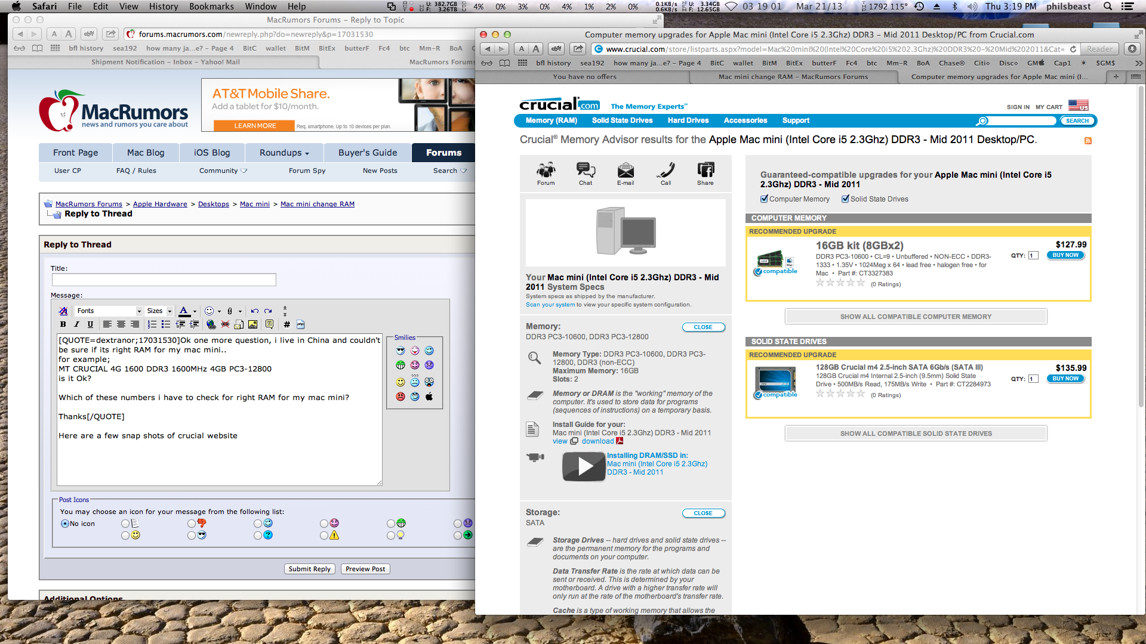1146x644 pixels.
Task: Uncheck the Solid State Drives checkbox
Action: (845, 199)
